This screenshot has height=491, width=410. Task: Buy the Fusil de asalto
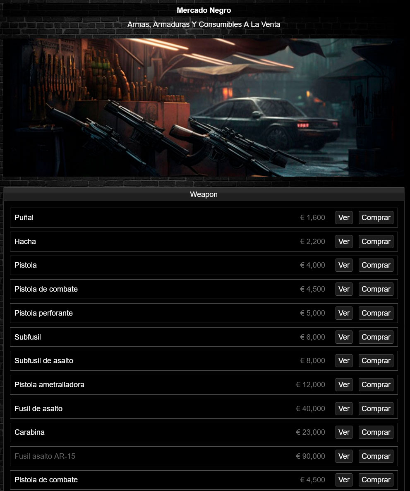coord(376,409)
